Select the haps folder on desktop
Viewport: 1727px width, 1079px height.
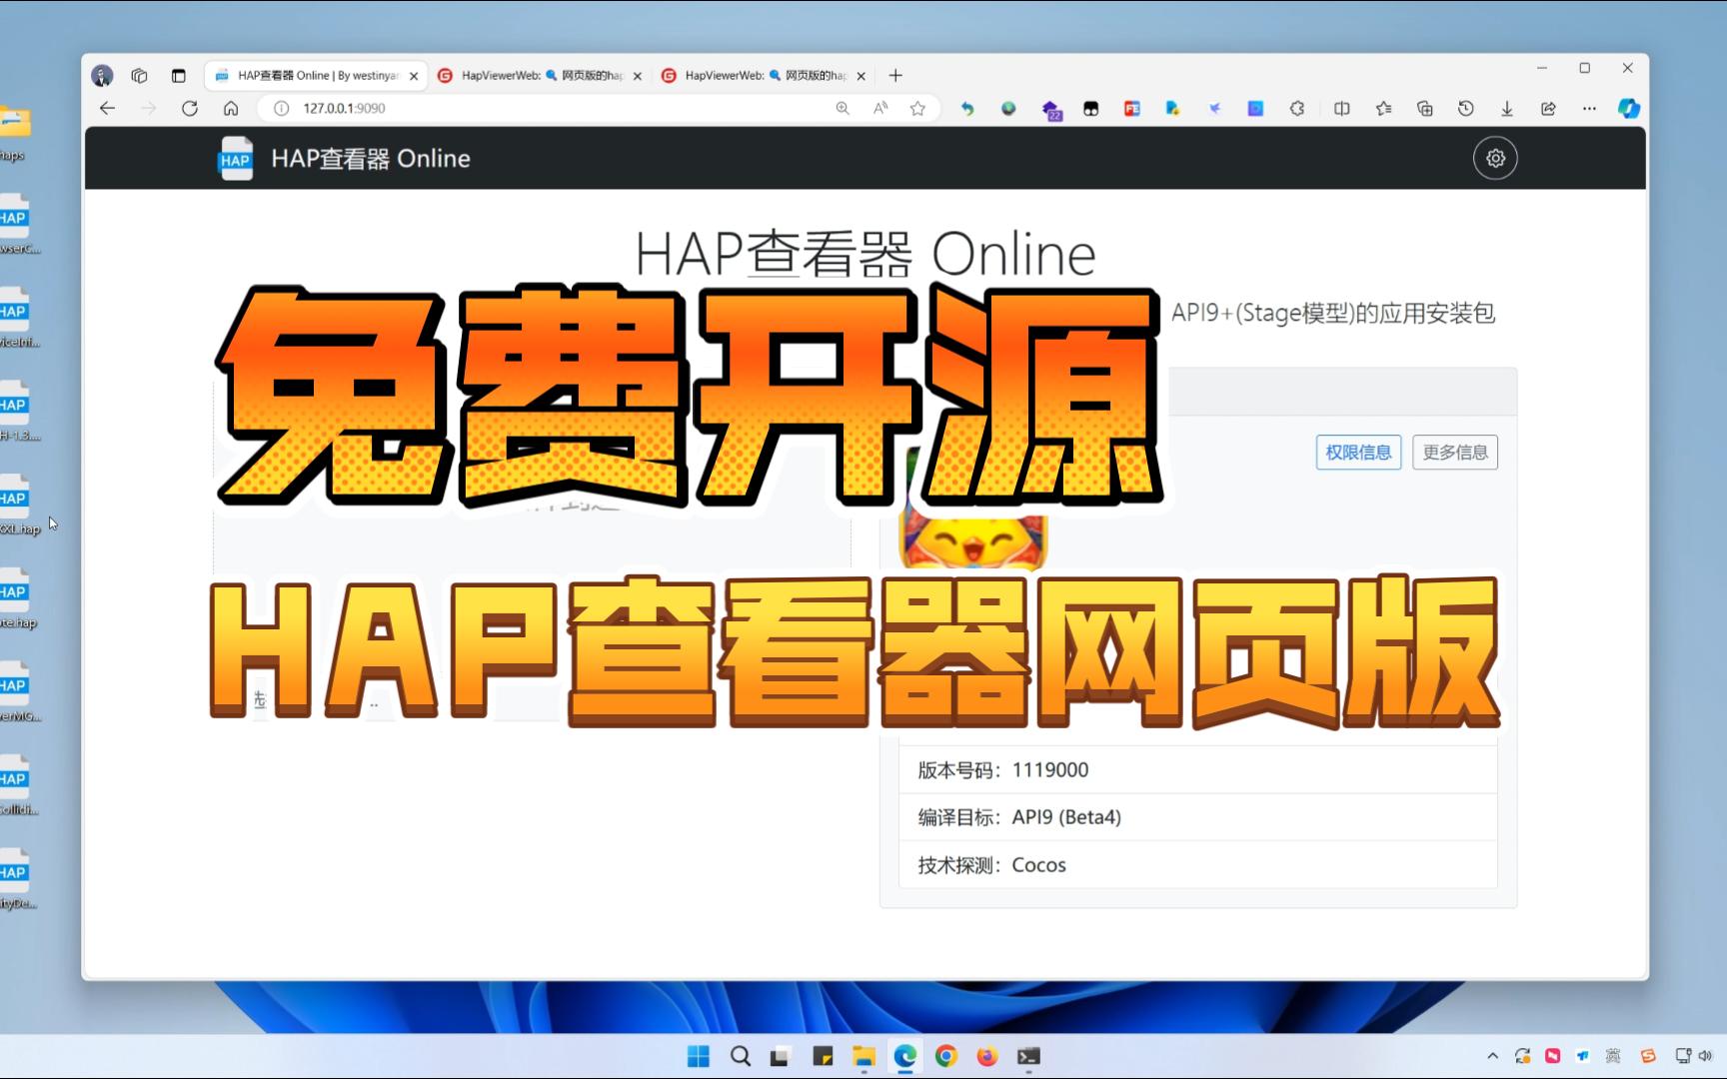(x=14, y=134)
